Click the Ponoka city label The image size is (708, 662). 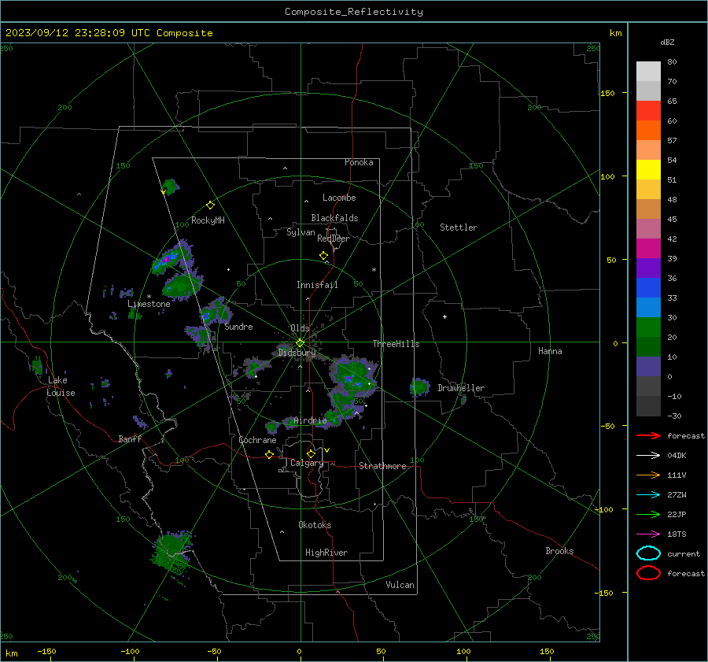point(359,162)
